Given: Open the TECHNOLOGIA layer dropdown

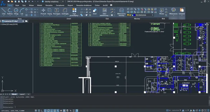Looking at the screenshot, I should tap(152, 15).
